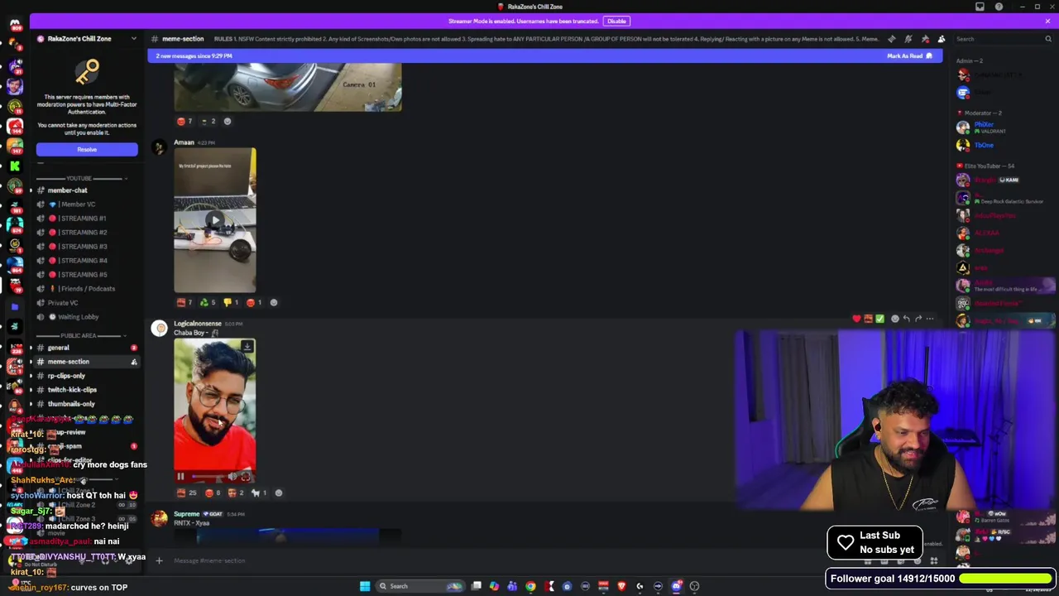
Task: Open Google Chrome from taskbar
Action: [530, 586]
